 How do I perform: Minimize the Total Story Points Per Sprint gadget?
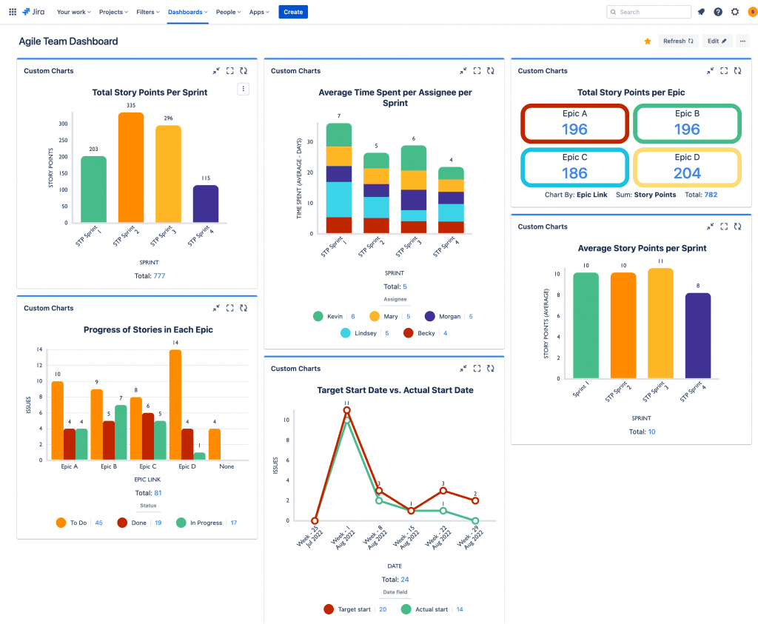(x=216, y=71)
